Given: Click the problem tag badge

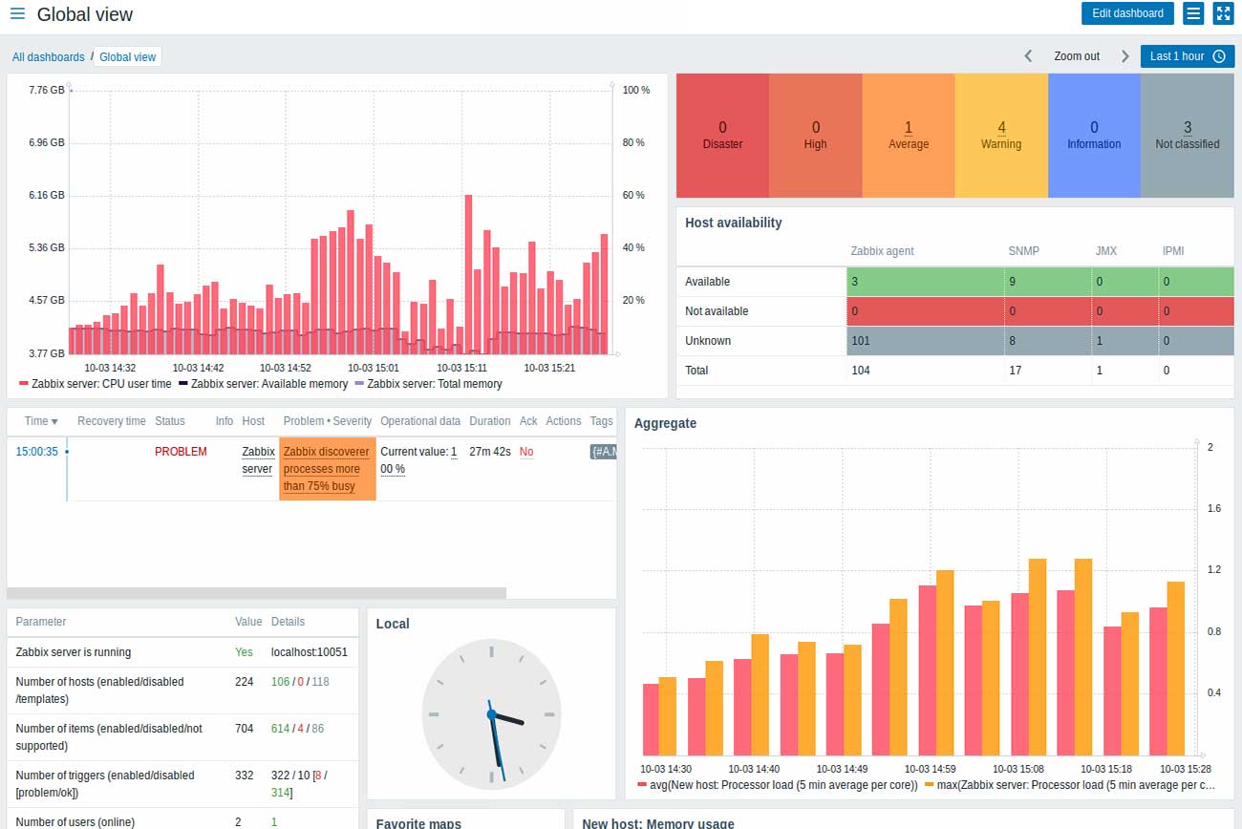Looking at the screenshot, I should (603, 452).
